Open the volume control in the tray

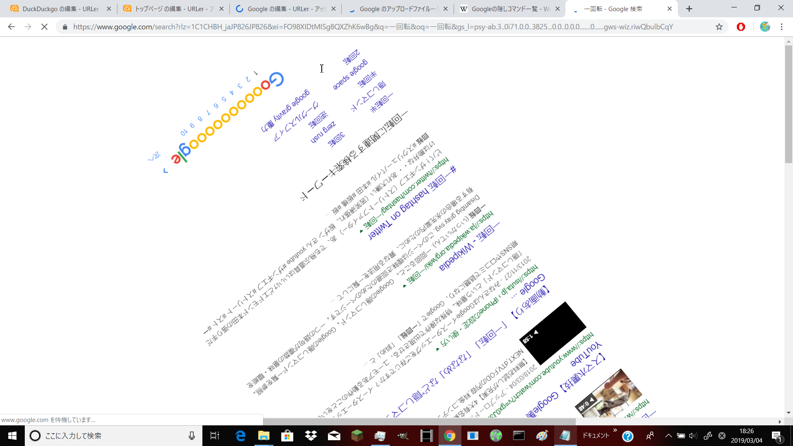(693, 436)
